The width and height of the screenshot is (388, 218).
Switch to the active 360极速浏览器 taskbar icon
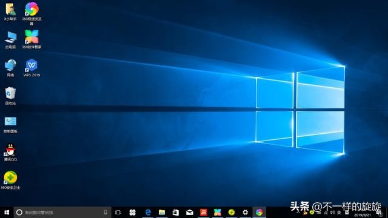coord(259,213)
